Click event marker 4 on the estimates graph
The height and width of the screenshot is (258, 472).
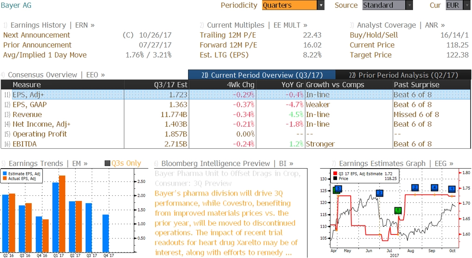click(434, 188)
